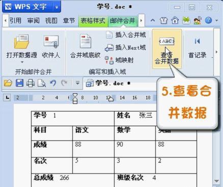Viewport: 223px width, 187px height.
Task: Click the rank 5 cell
Action: [93, 165]
